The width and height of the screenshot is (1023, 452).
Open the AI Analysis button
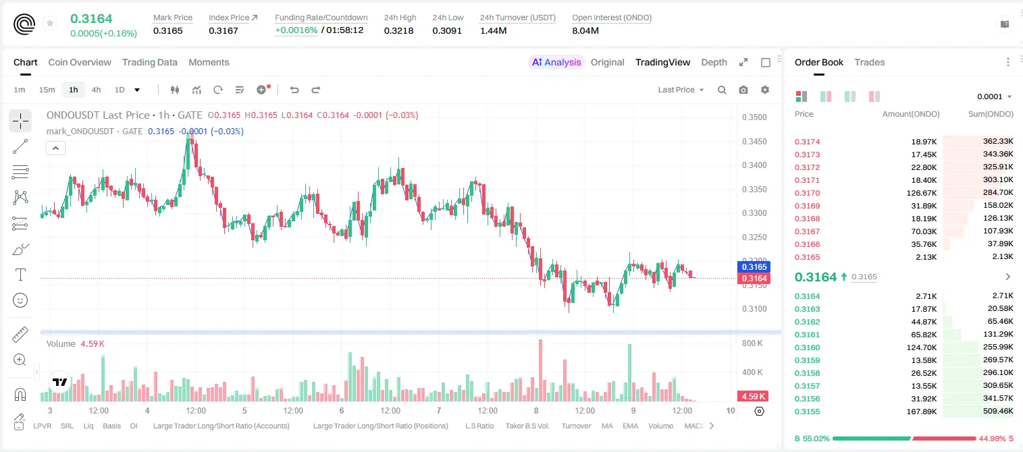click(x=556, y=62)
